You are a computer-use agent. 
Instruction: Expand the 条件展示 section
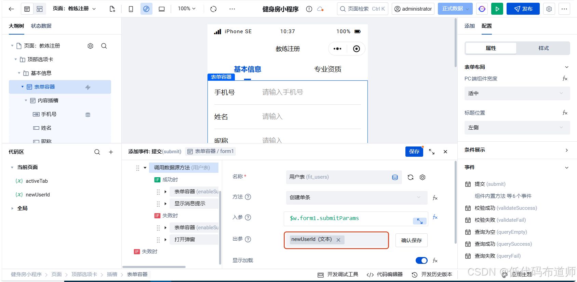567,150
